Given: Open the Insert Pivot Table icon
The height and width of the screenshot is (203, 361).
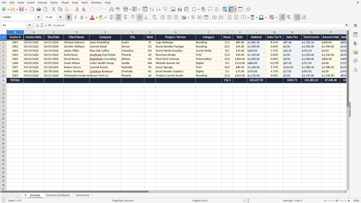Looking at the screenshot, I should (x=187, y=9).
